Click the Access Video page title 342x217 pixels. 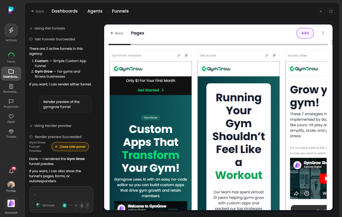[x=298, y=56]
